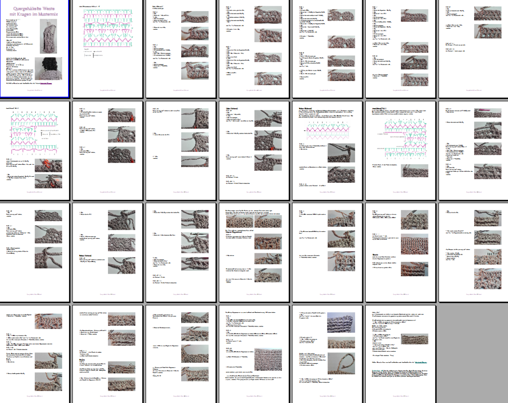Select the last page thumbnail in the document
Image resolution: width=508 pixels, height=403 pixels.
[400, 353]
